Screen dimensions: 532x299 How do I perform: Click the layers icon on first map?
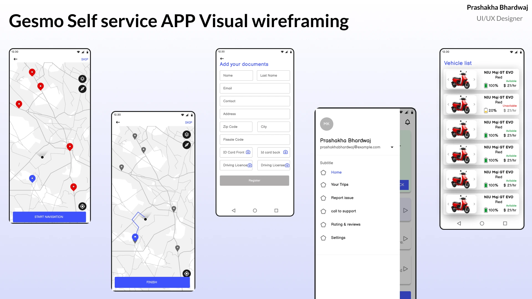point(82,79)
